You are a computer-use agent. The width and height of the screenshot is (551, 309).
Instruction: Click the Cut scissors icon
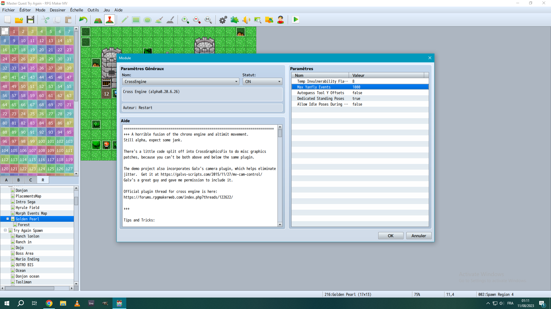tap(45, 20)
